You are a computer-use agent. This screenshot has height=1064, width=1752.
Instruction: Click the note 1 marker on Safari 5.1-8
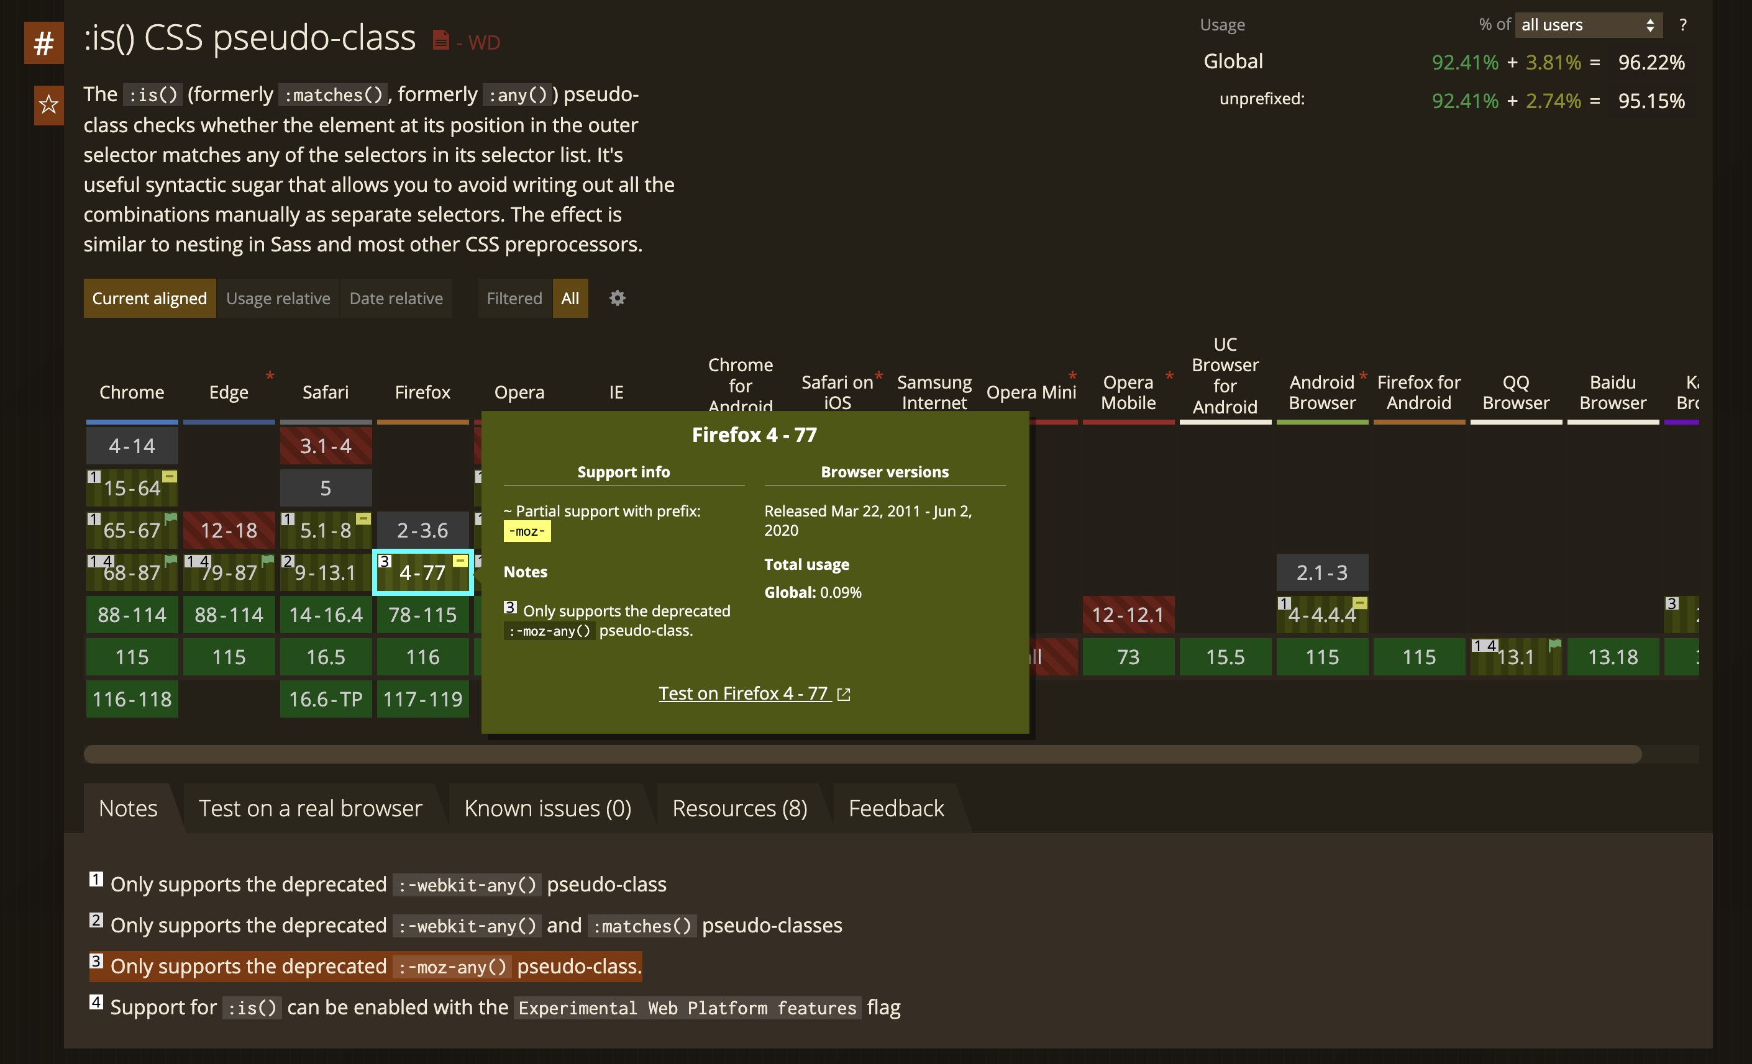click(x=287, y=519)
